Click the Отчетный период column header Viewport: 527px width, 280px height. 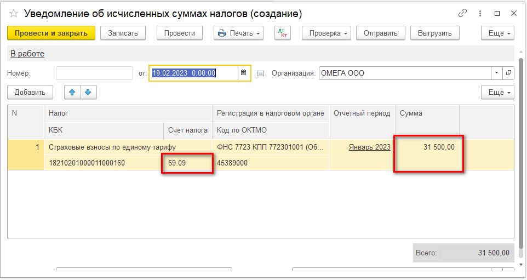[x=362, y=122]
